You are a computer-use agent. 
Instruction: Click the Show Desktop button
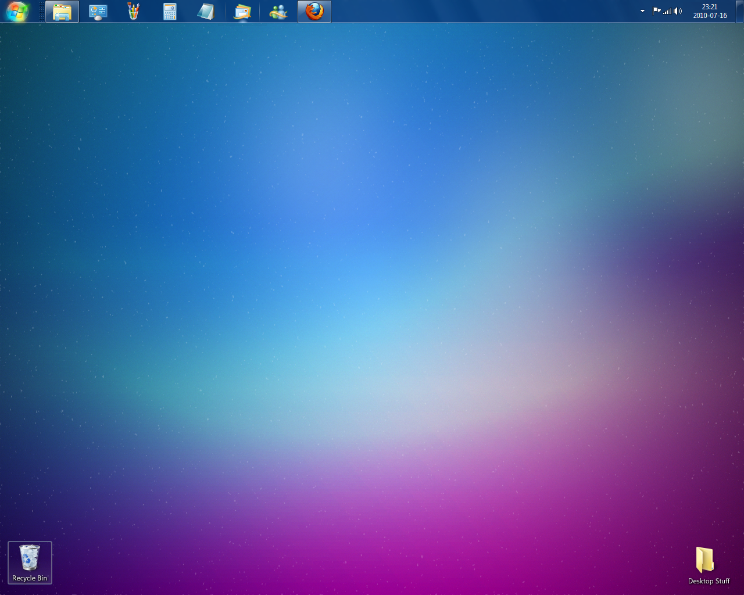739,11
